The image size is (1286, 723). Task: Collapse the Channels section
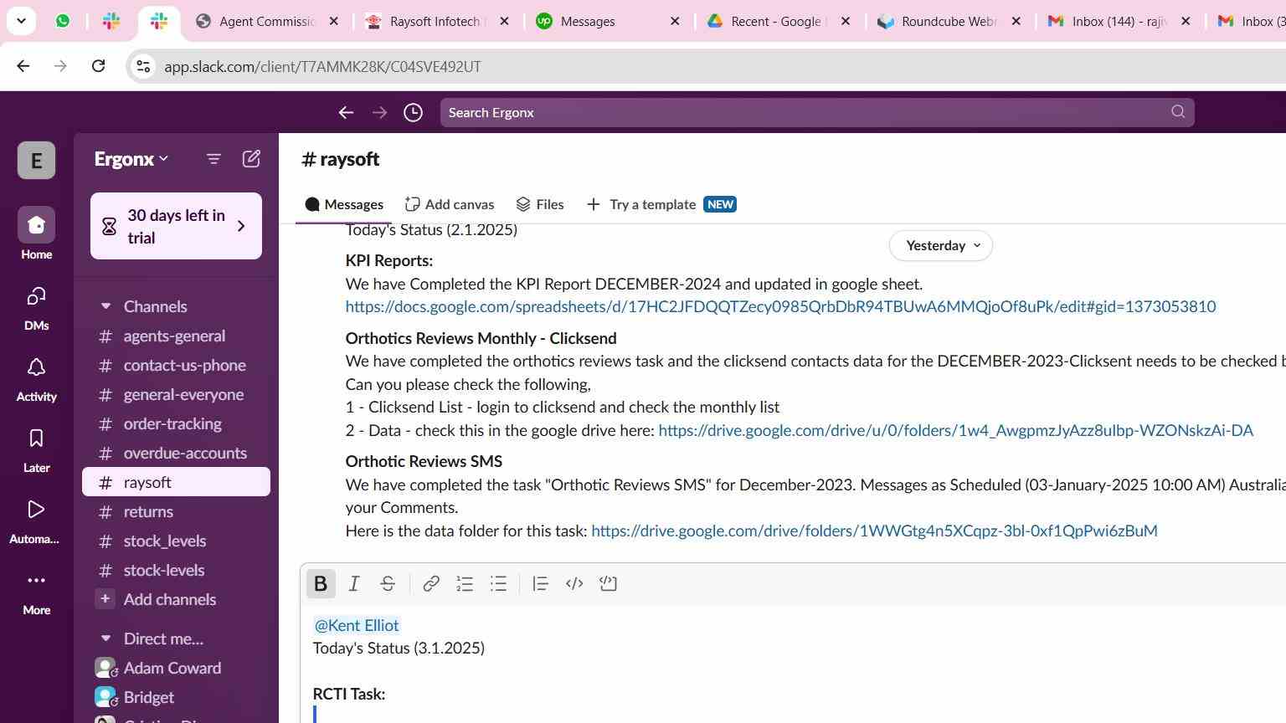pyautogui.click(x=105, y=306)
